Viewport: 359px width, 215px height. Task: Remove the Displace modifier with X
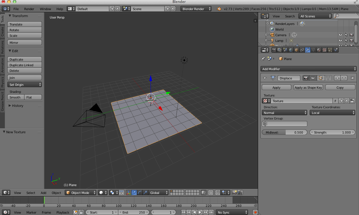point(353,78)
